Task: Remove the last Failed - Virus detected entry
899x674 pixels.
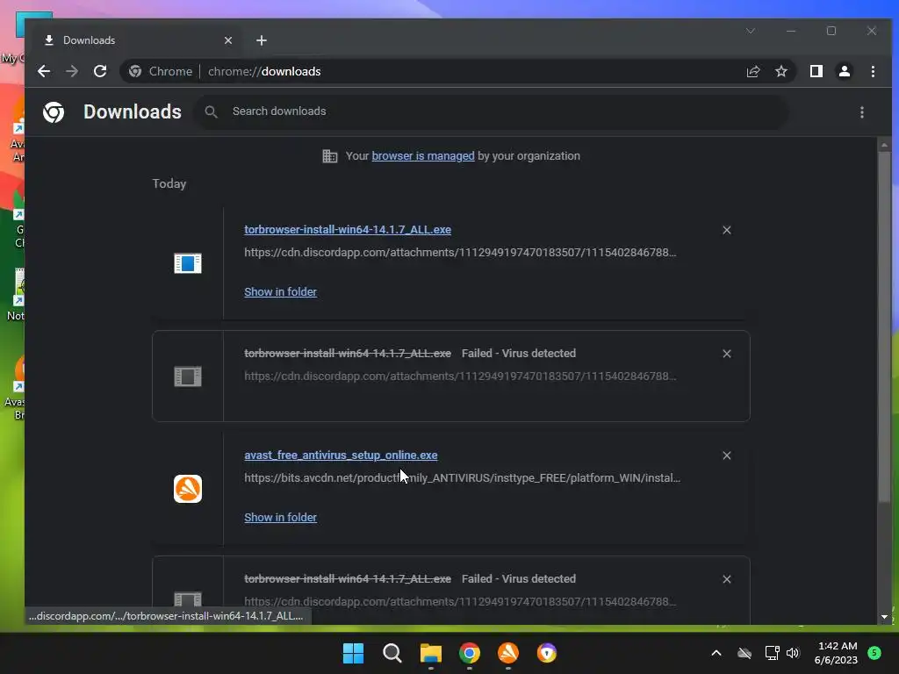Action: [726, 579]
